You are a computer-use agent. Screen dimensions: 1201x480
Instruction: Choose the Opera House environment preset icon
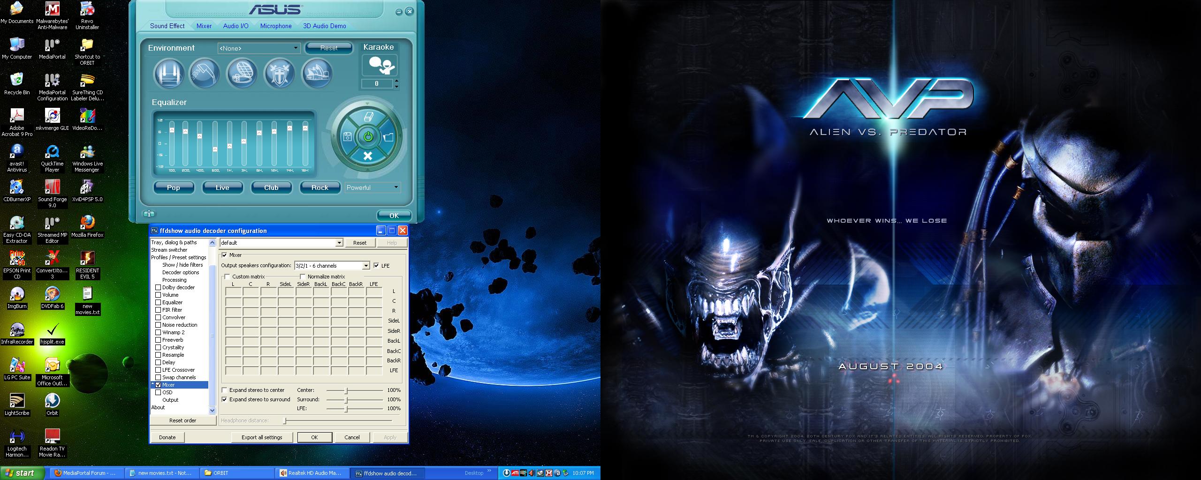[x=317, y=74]
